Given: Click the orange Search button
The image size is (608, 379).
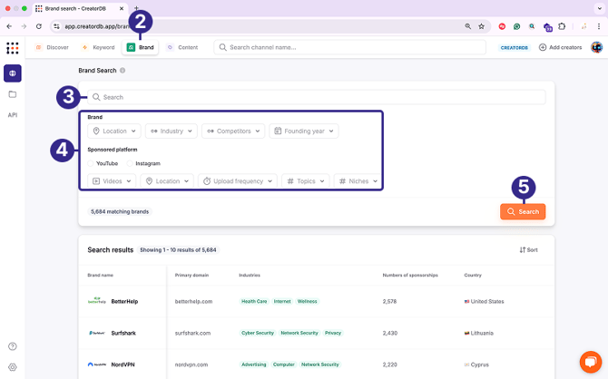Looking at the screenshot, I should coord(523,211).
